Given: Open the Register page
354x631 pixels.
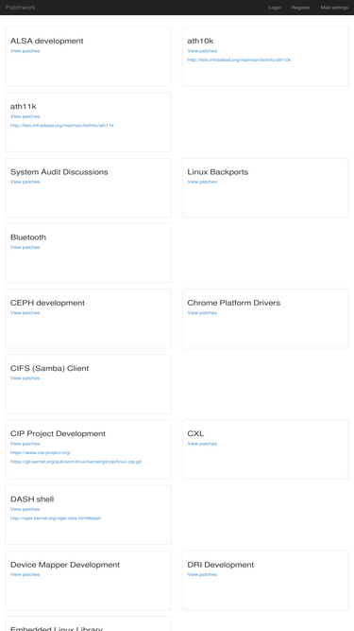Looking at the screenshot, I should pos(300,8).
